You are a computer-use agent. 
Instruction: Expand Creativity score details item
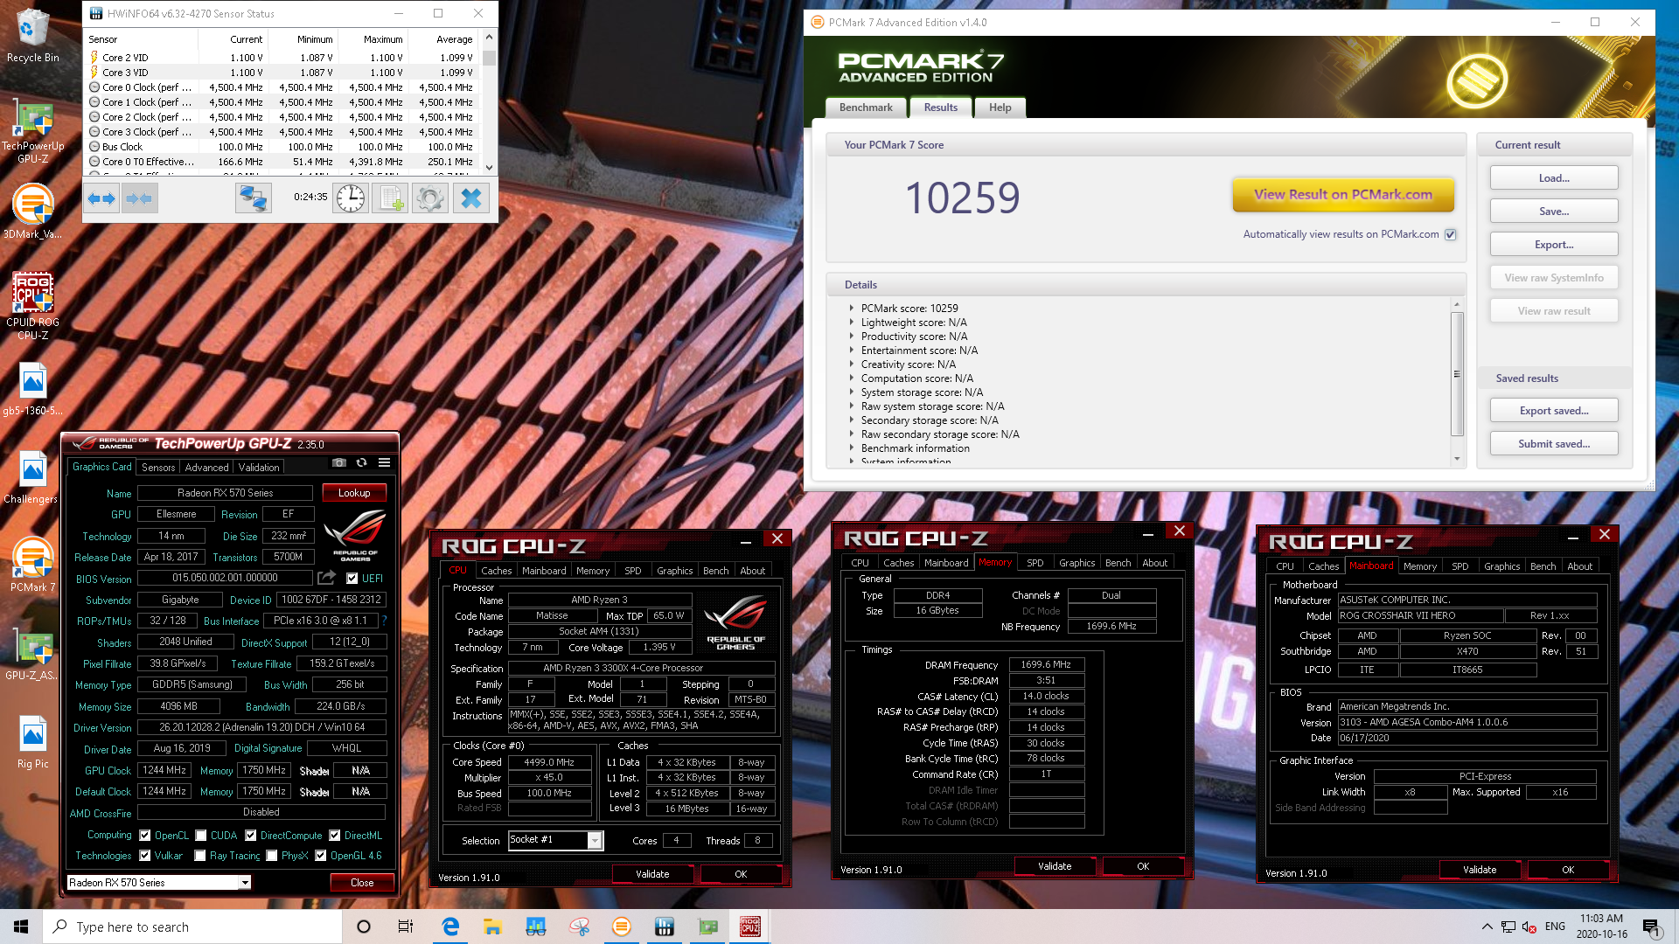pyautogui.click(x=852, y=364)
